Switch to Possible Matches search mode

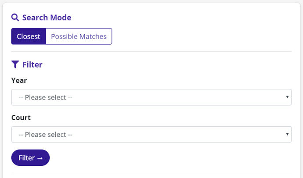(x=79, y=36)
